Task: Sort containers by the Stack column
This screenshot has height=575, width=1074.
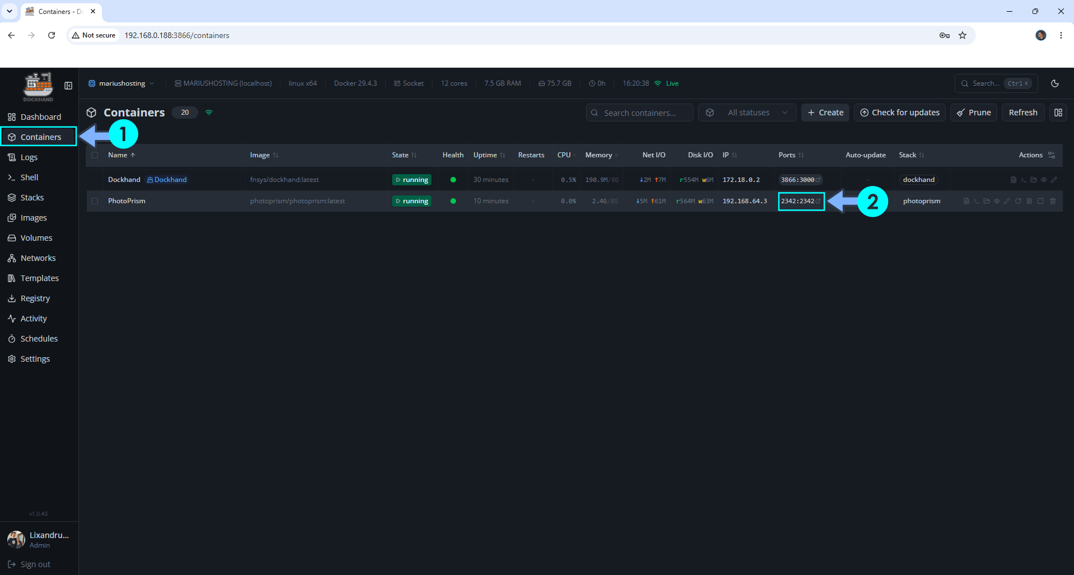Action: [x=912, y=155]
